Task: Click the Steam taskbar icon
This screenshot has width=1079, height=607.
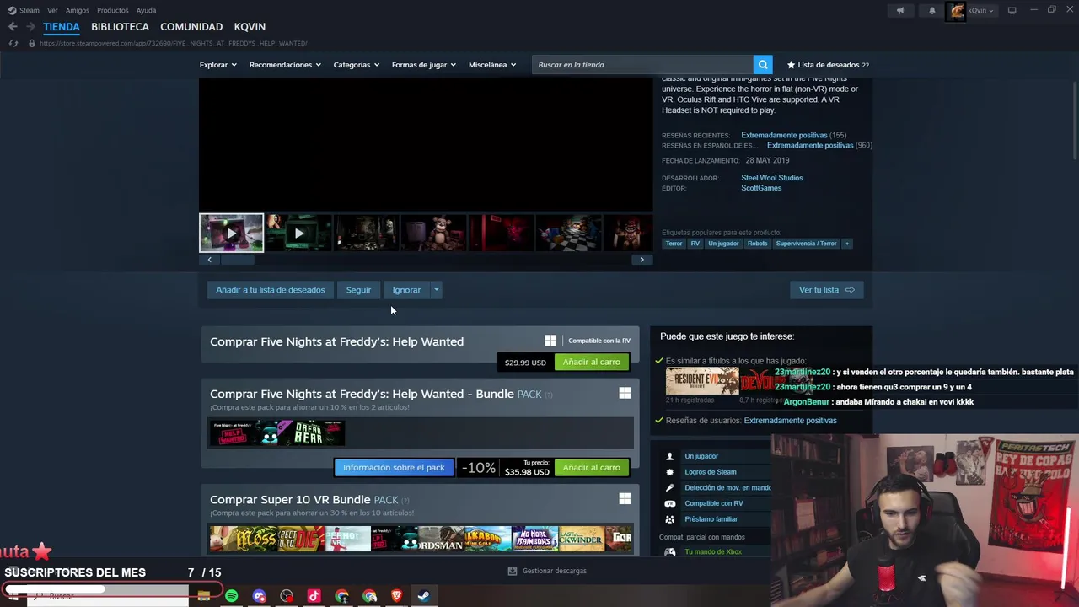Action: [424, 596]
